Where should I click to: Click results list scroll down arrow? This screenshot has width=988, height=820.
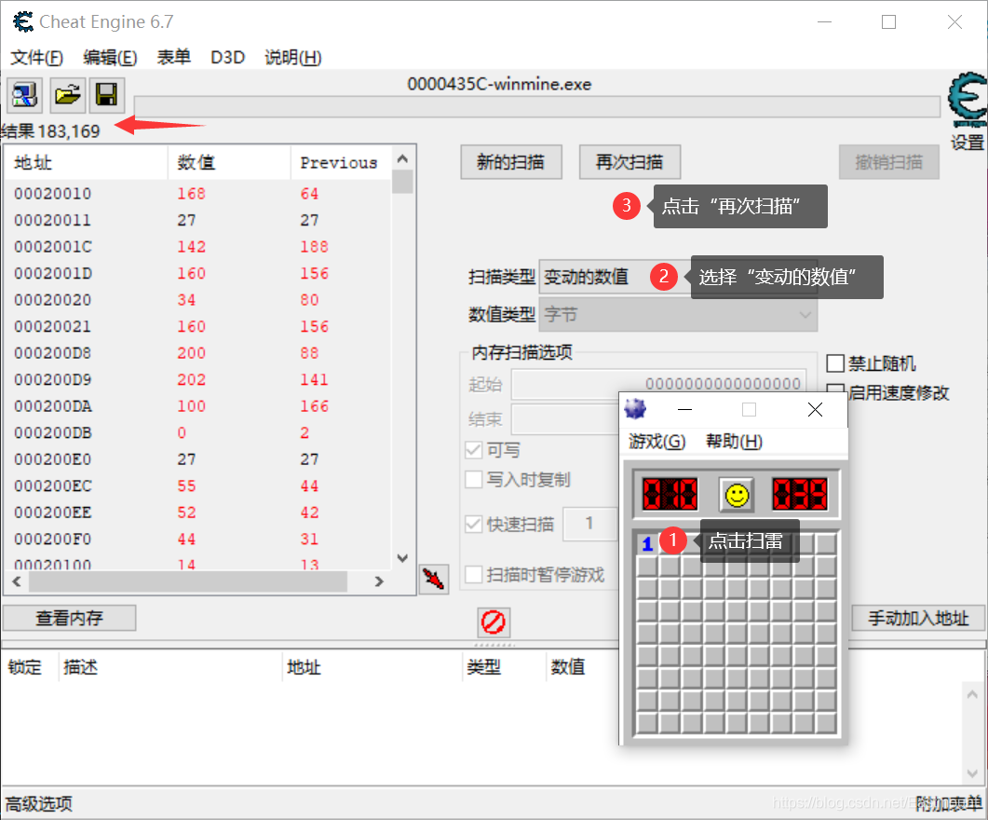[402, 558]
